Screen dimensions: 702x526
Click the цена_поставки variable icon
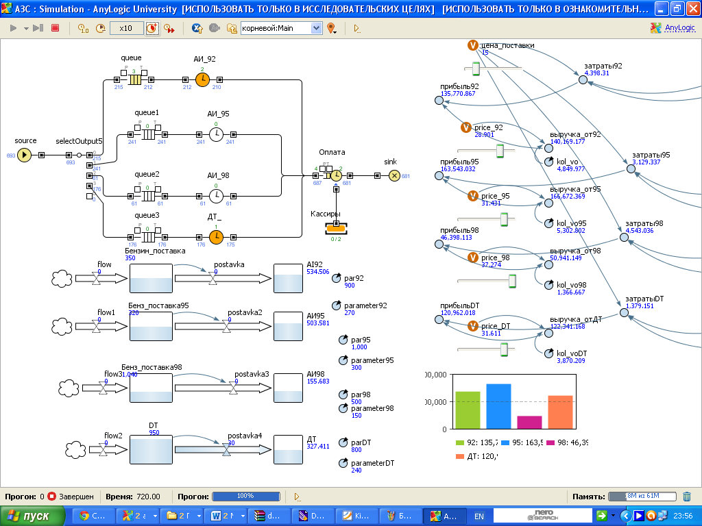tap(473, 45)
